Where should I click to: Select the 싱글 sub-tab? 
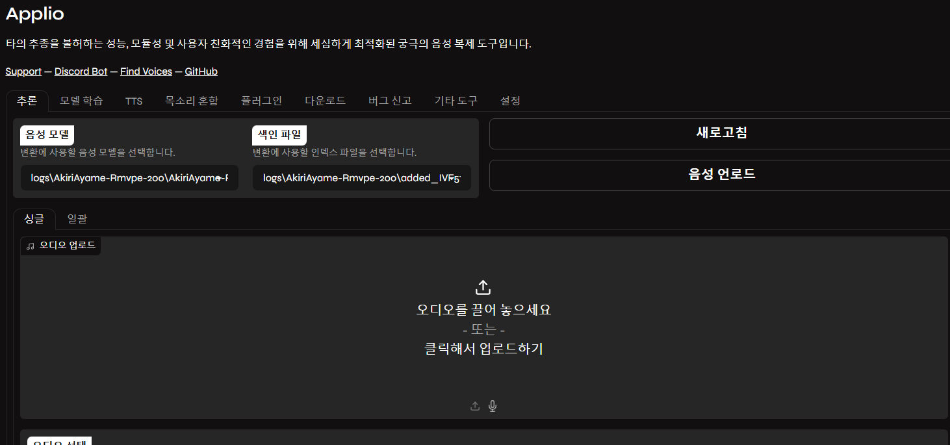34,219
